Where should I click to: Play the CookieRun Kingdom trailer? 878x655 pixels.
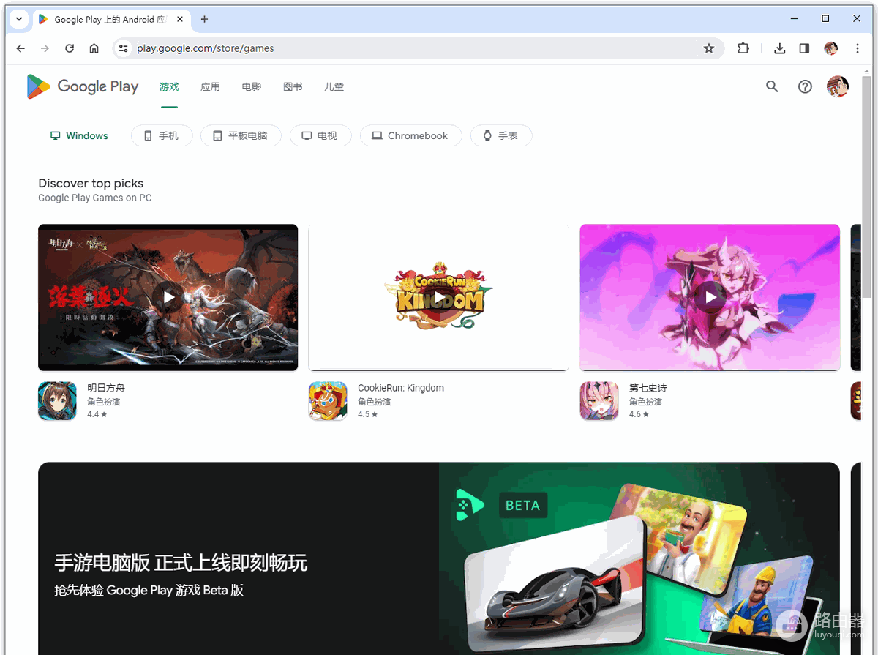point(439,297)
